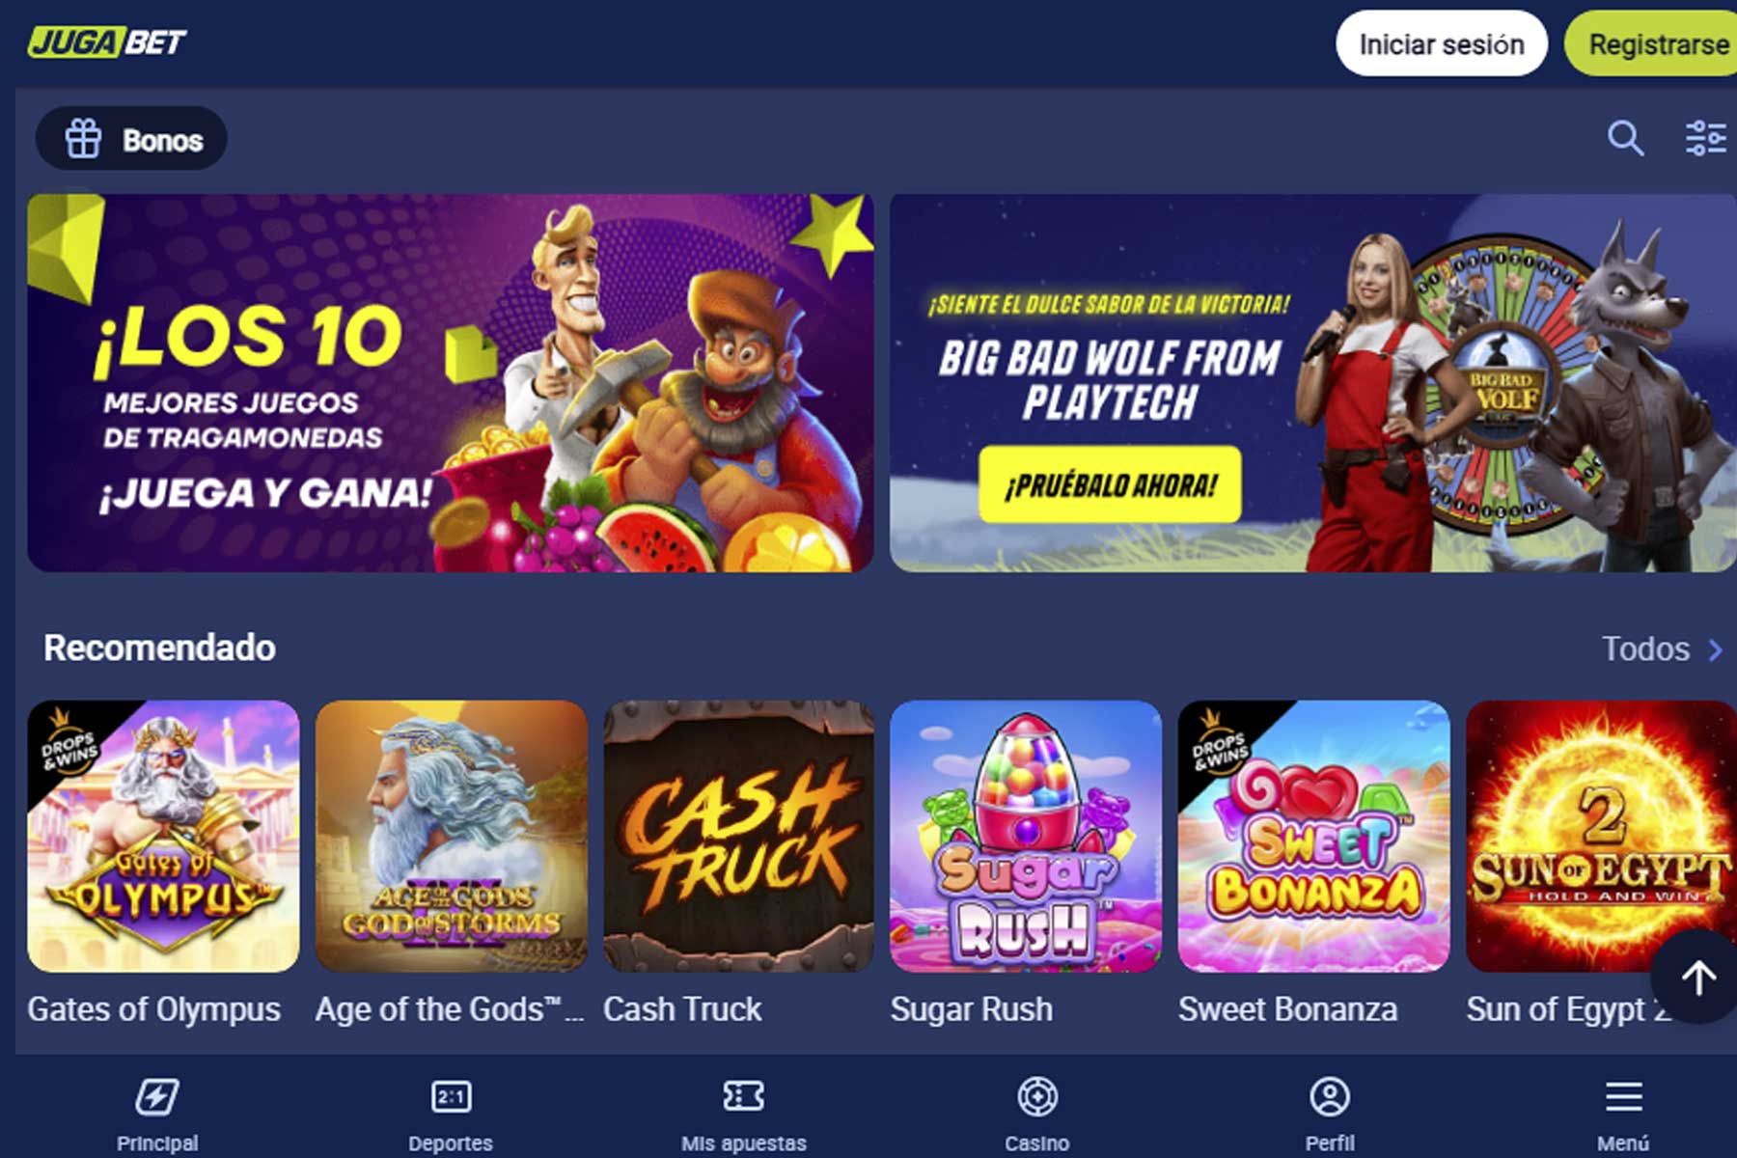The width and height of the screenshot is (1737, 1158).
Task: Click the JugaBet logo
Action: [x=106, y=42]
